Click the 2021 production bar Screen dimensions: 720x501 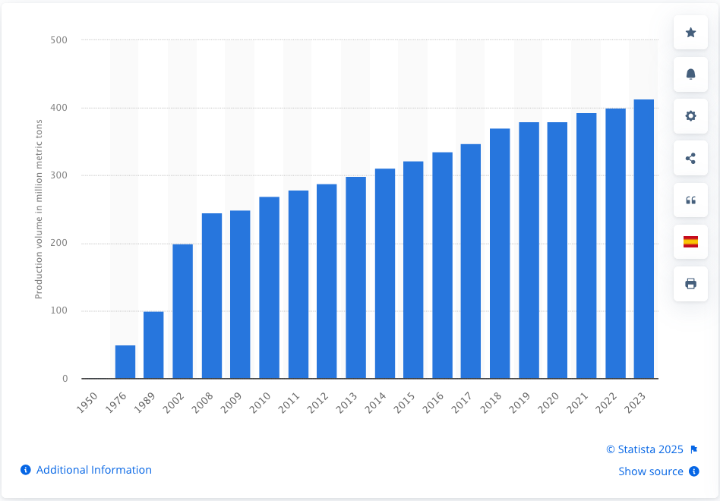coord(586,246)
